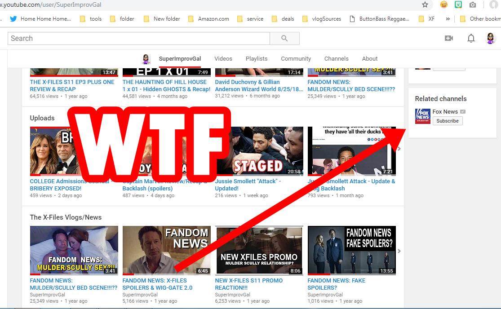
Task: Open New XFiles Promo 8:06 thumbnail
Action: (x=259, y=251)
